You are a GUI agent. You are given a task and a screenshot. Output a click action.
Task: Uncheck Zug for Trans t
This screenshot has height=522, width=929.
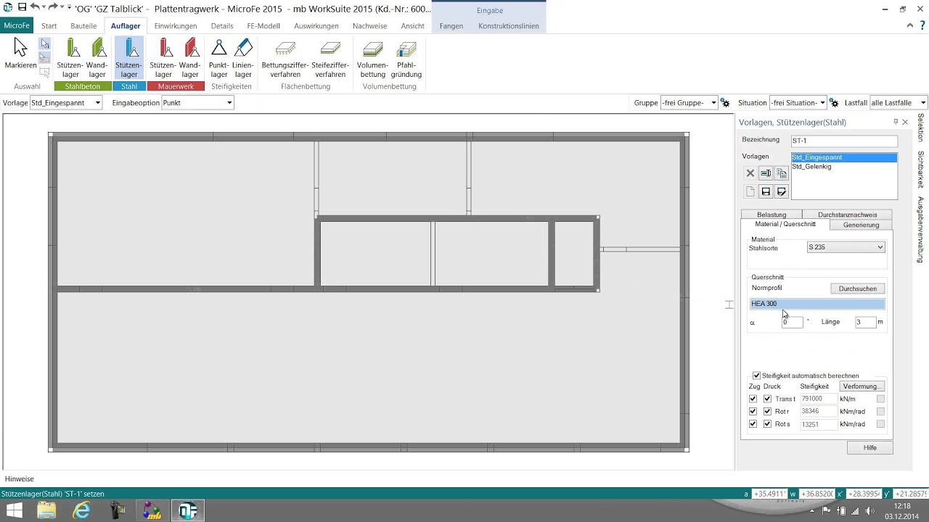753,399
